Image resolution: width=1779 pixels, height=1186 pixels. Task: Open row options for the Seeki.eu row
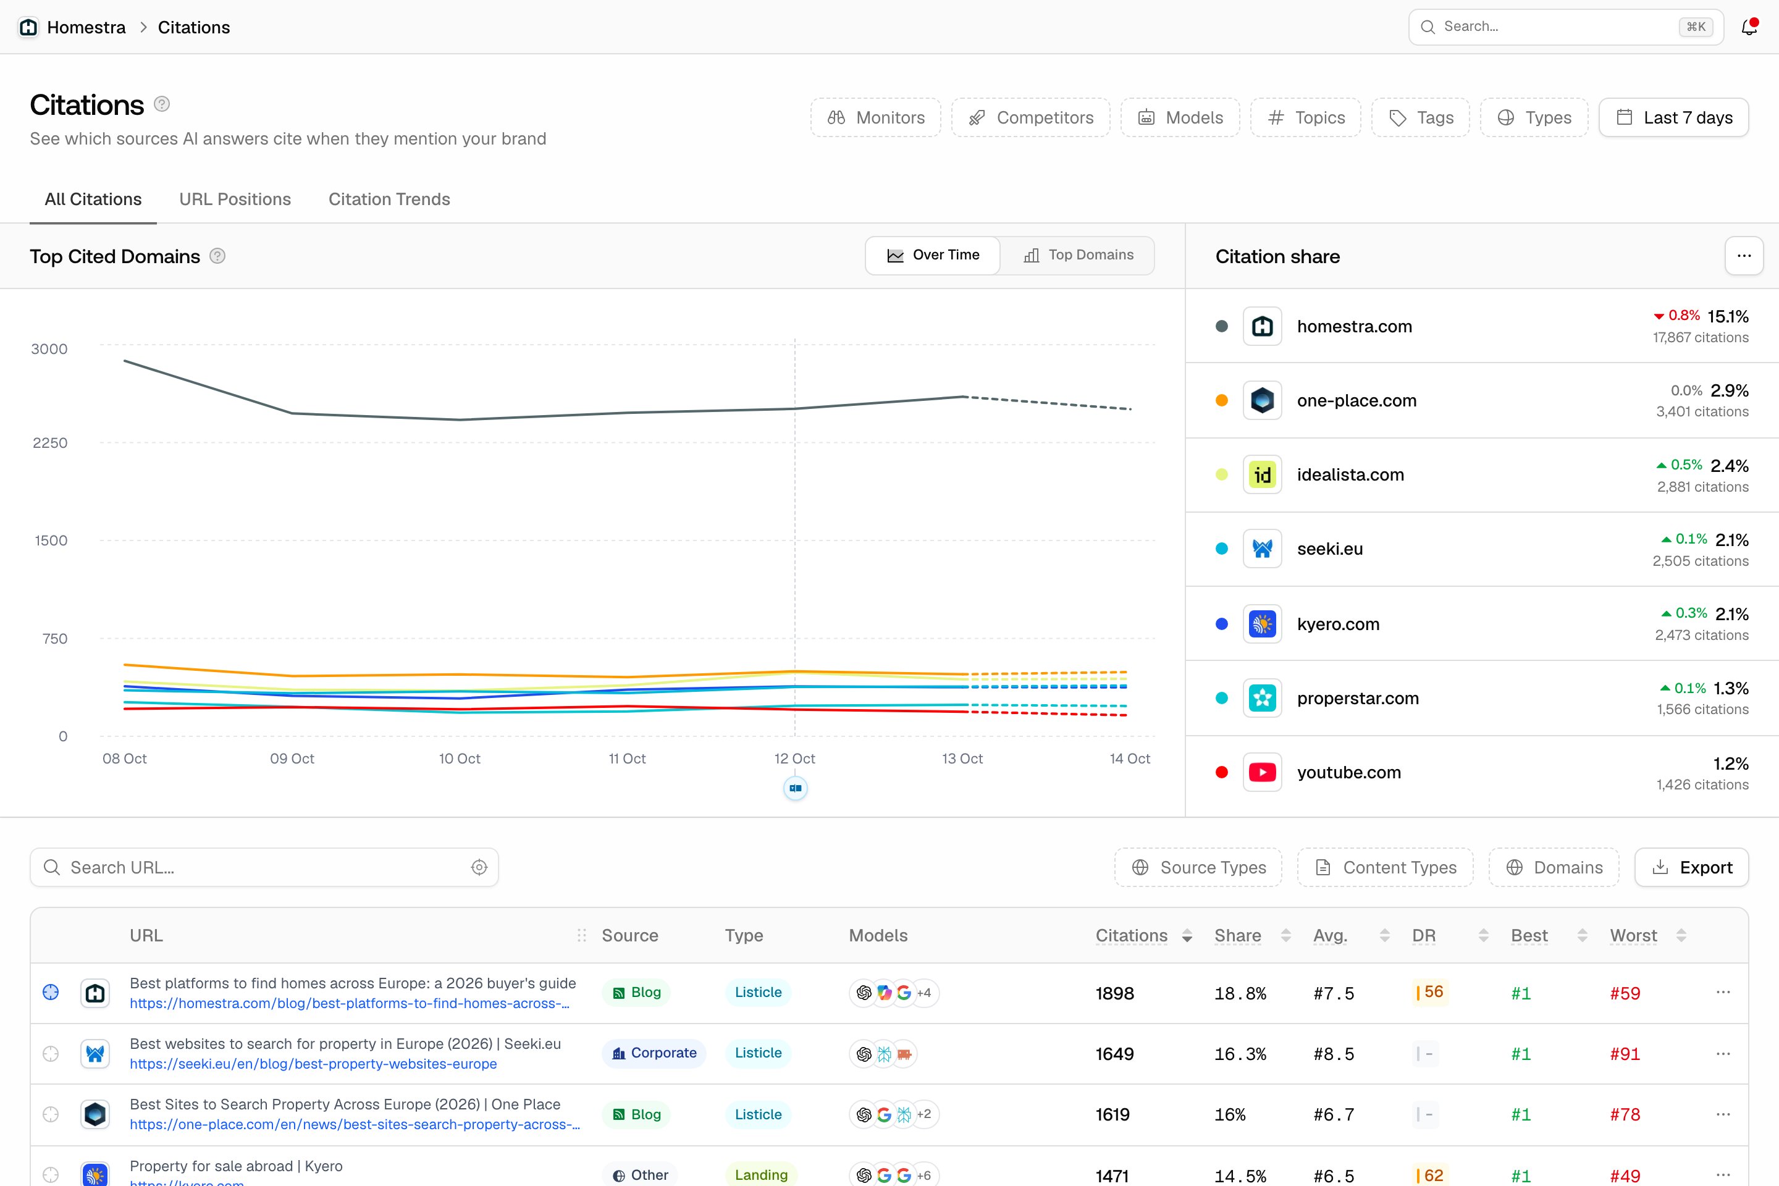1723,1054
